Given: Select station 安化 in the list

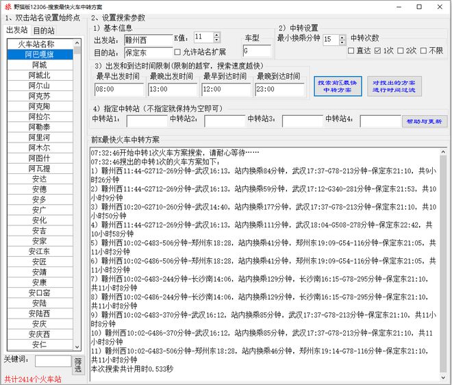Looking at the screenshot, I should click(40, 221).
